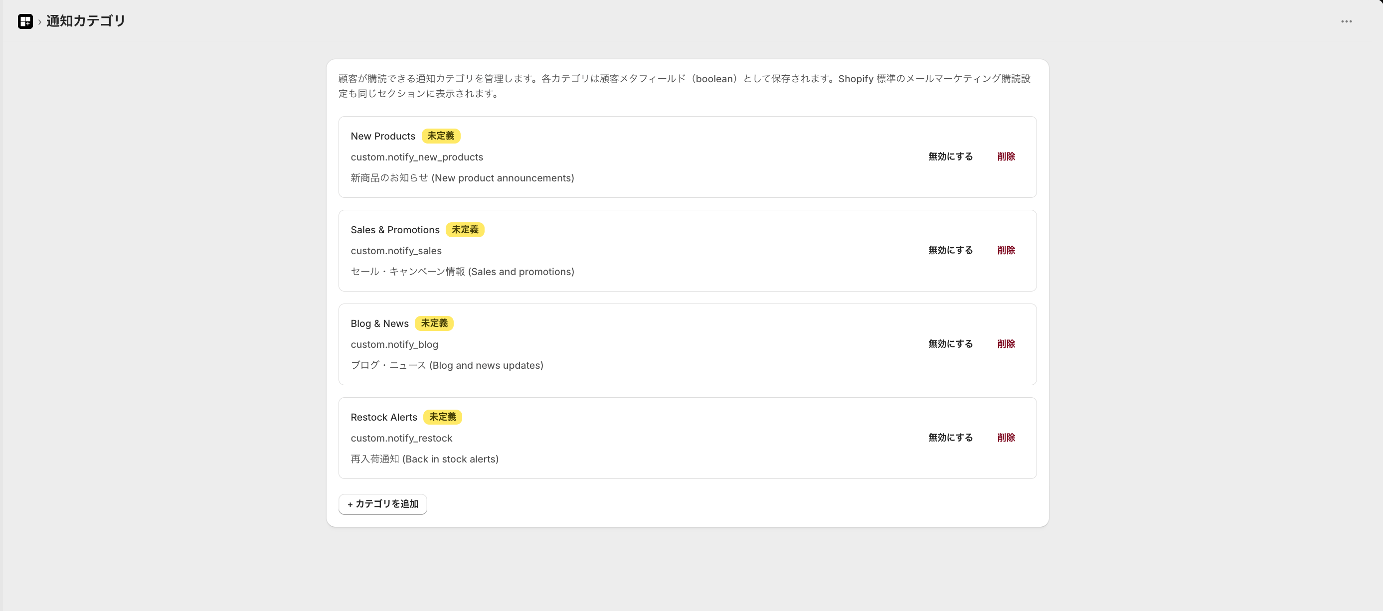Click 未定義 badge next to Sales & Promotions
The height and width of the screenshot is (611, 1383).
465,230
